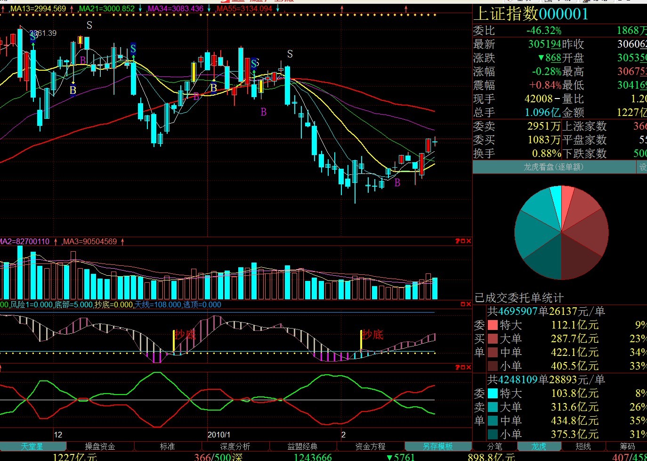Image resolution: width=647 pixels, height=461 pixels.
Task: Click the 已成交委托单统计 heading
Action: click(519, 298)
